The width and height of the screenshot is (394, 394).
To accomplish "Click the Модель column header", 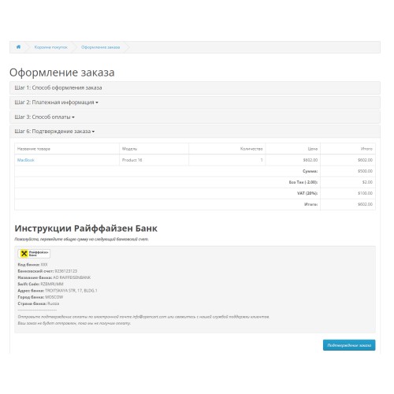I will point(154,149).
